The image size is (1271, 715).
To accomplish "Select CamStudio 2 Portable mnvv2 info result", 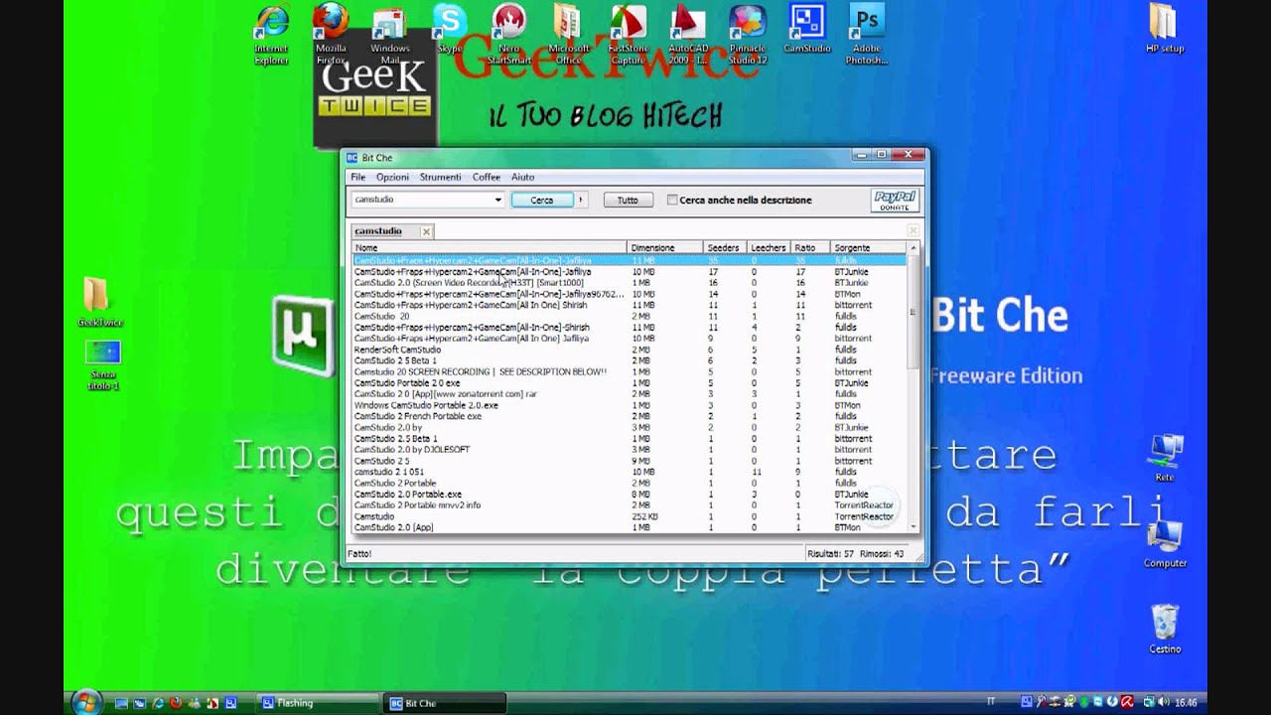I will pos(630,504).
